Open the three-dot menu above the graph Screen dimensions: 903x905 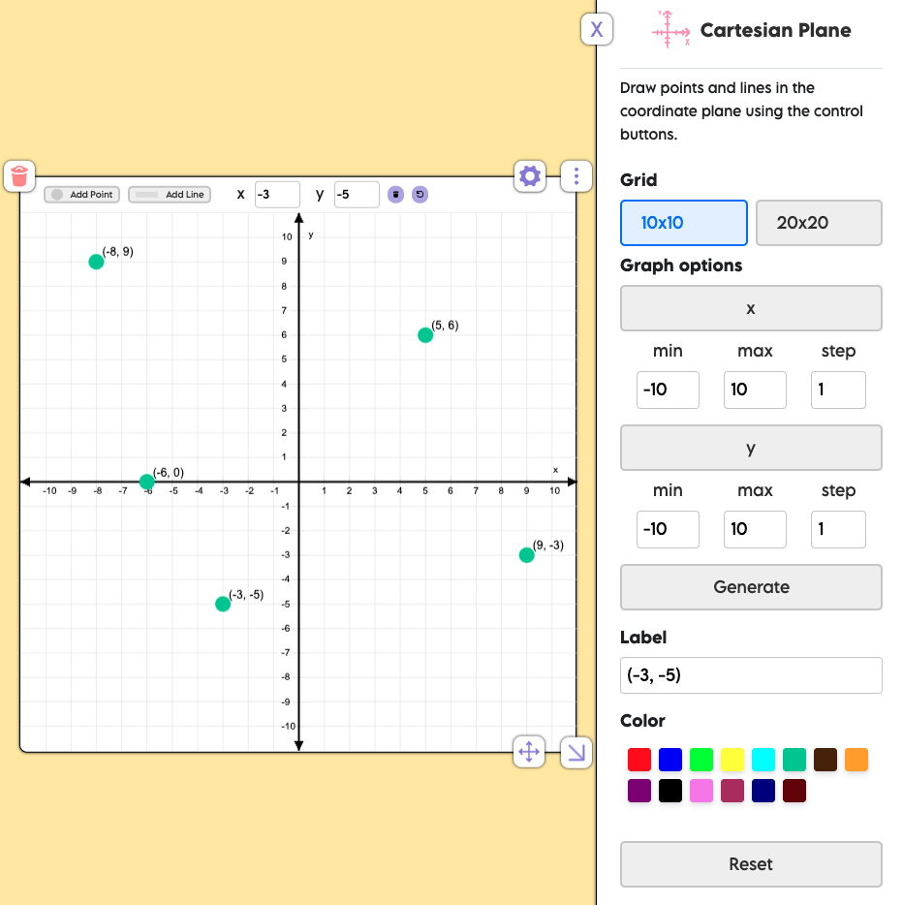[576, 176]
